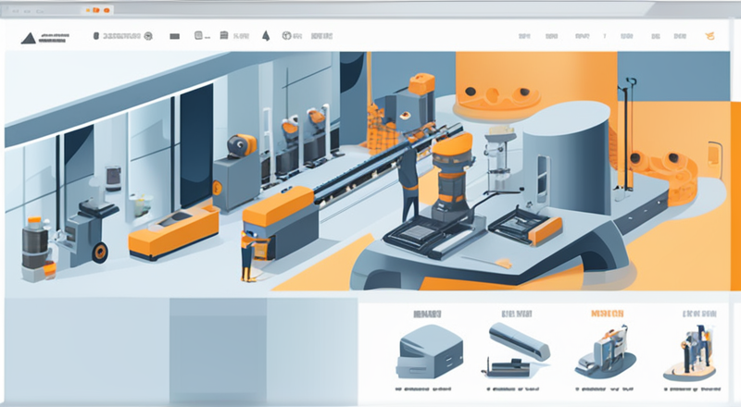Click the orange icon ending the header

710,36
